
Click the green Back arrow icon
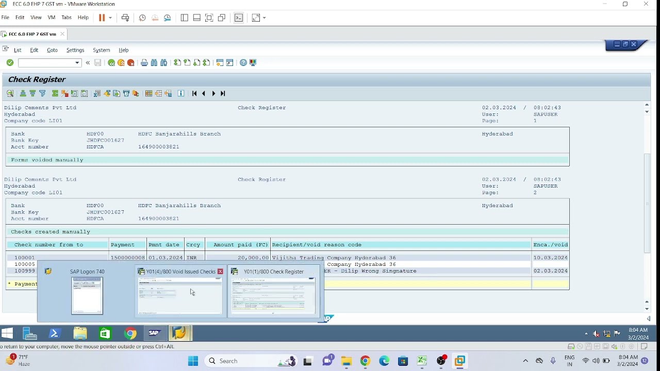pos(111,63)
